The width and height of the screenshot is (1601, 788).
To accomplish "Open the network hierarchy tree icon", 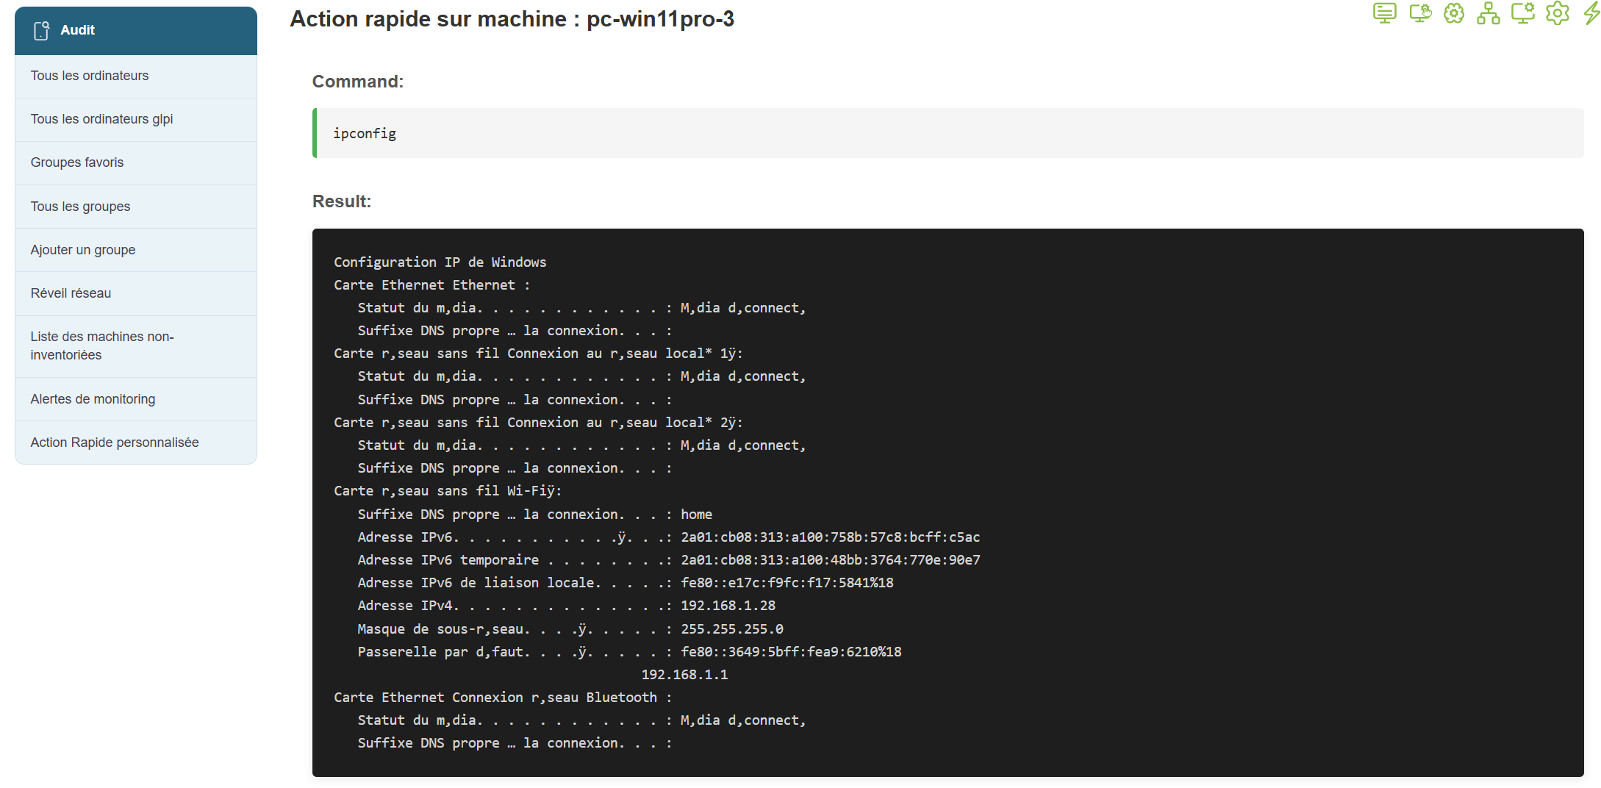I will (x=1489, y=13).
